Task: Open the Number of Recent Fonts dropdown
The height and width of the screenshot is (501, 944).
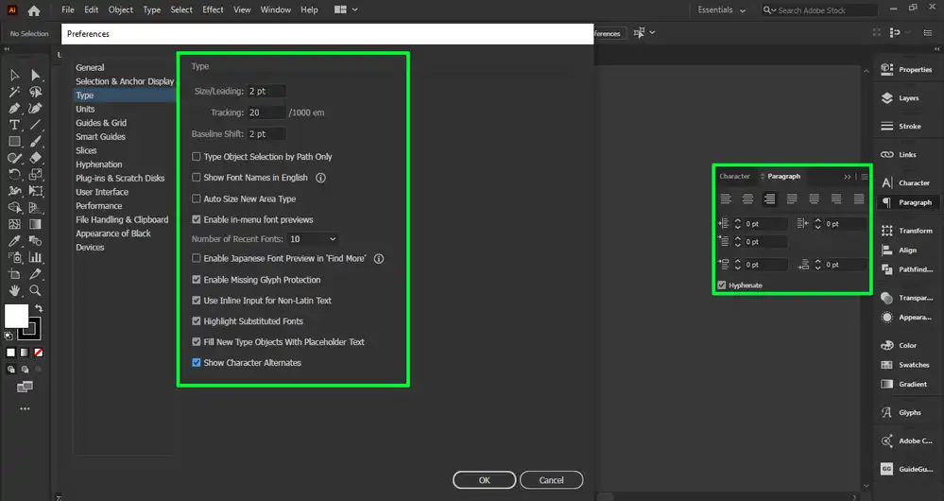Action: (x=313, y=240)
